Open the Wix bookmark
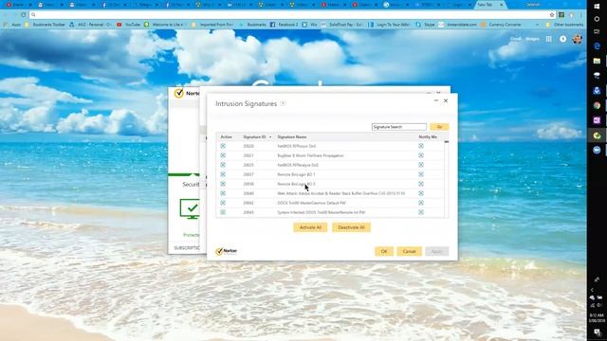Image resolution: width=607 pixels, height=341 pixels. click(310, 25)
